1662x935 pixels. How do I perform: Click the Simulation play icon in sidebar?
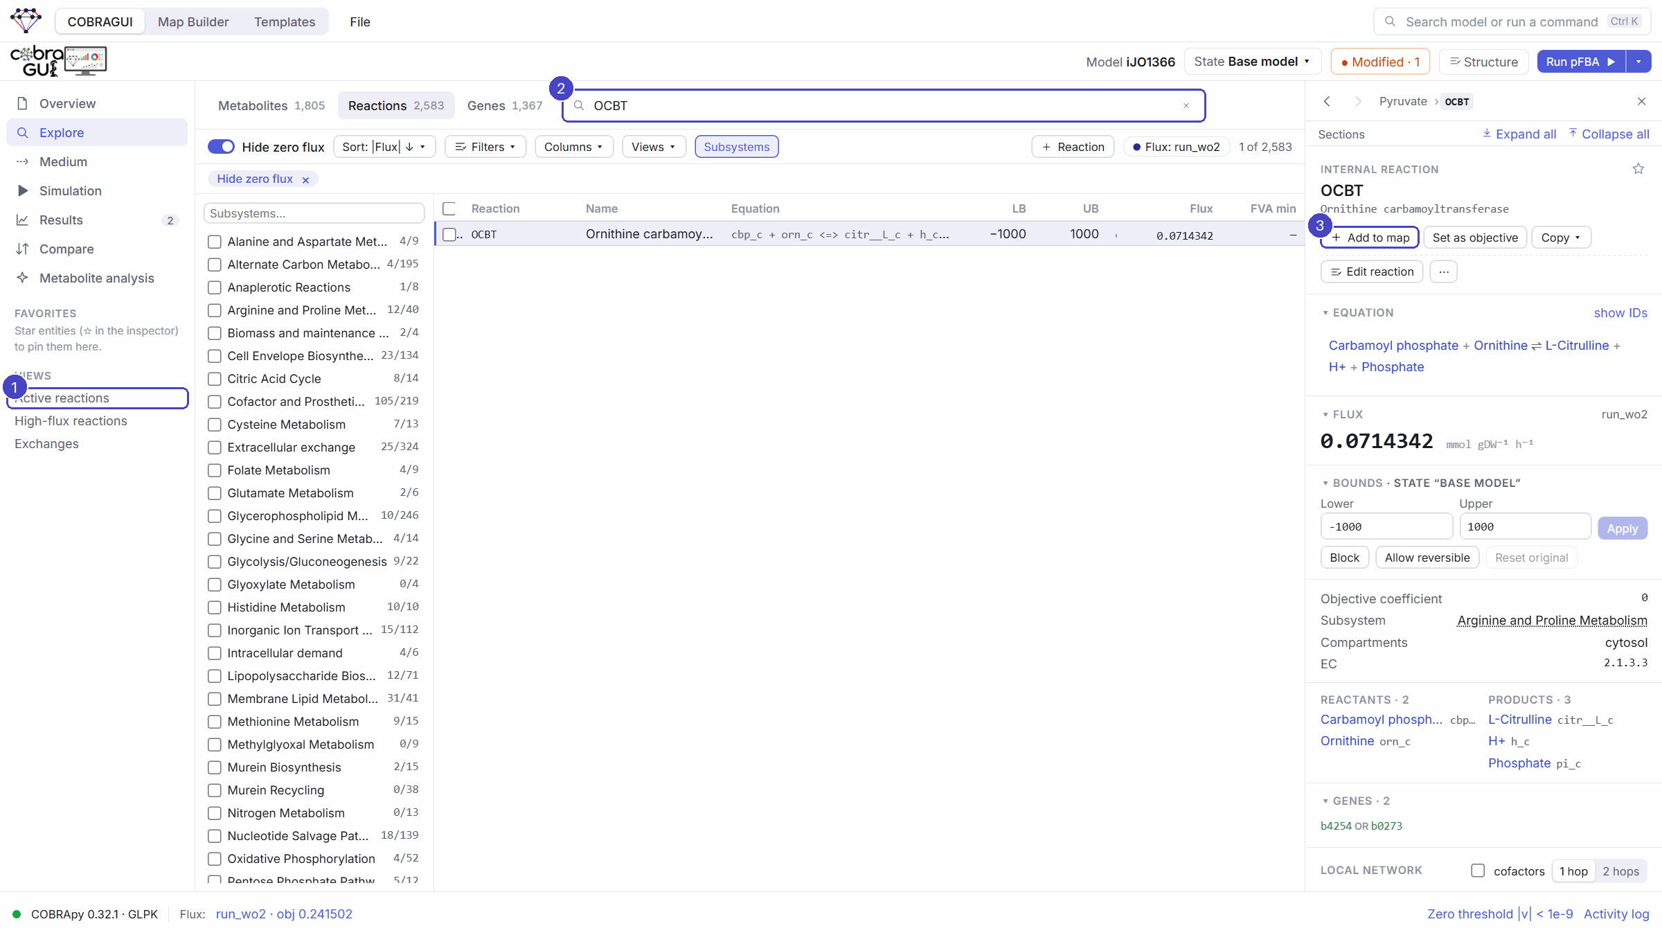click(22, 190)
